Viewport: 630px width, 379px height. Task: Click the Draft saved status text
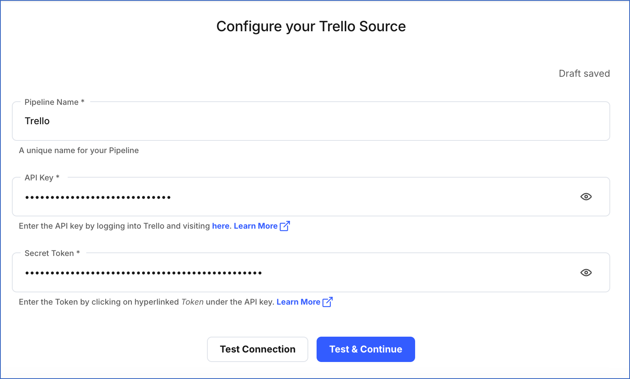coord(584,73)
